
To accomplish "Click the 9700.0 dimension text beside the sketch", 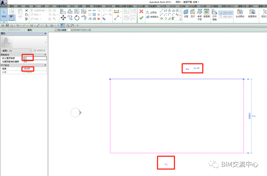I will [249, 116].
